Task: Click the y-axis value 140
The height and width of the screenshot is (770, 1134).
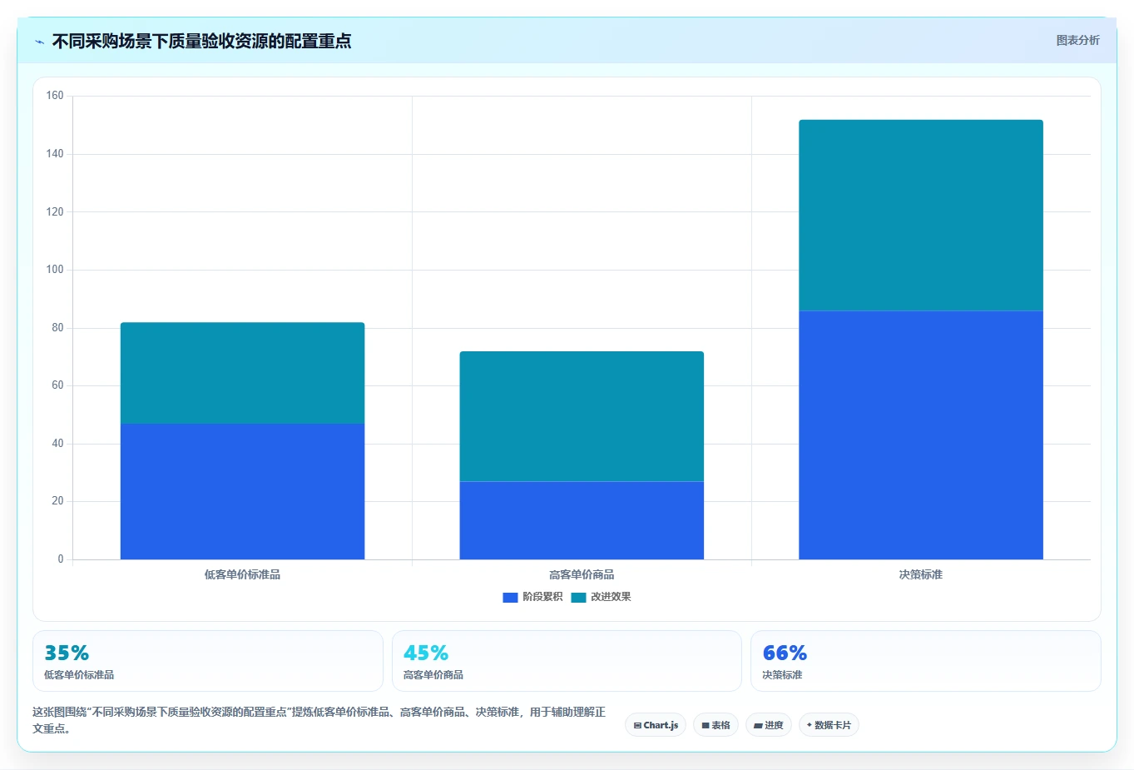Action: (x=55, y=154)
